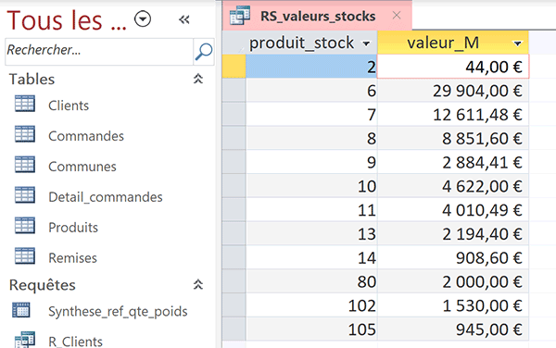The image size is (556, 348).
Task: Open the Produits table label
Action: click(x=73, y=228)
